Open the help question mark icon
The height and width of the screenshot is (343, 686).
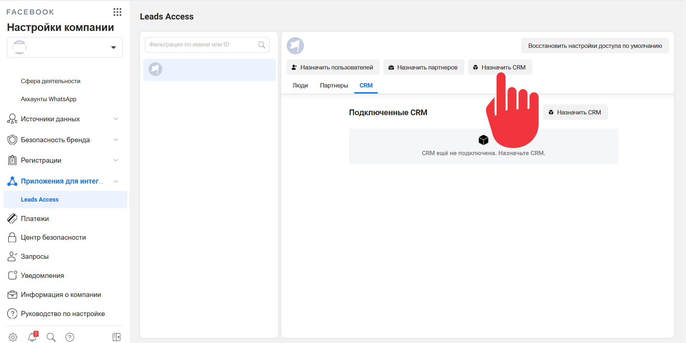(x=70, y=337)
